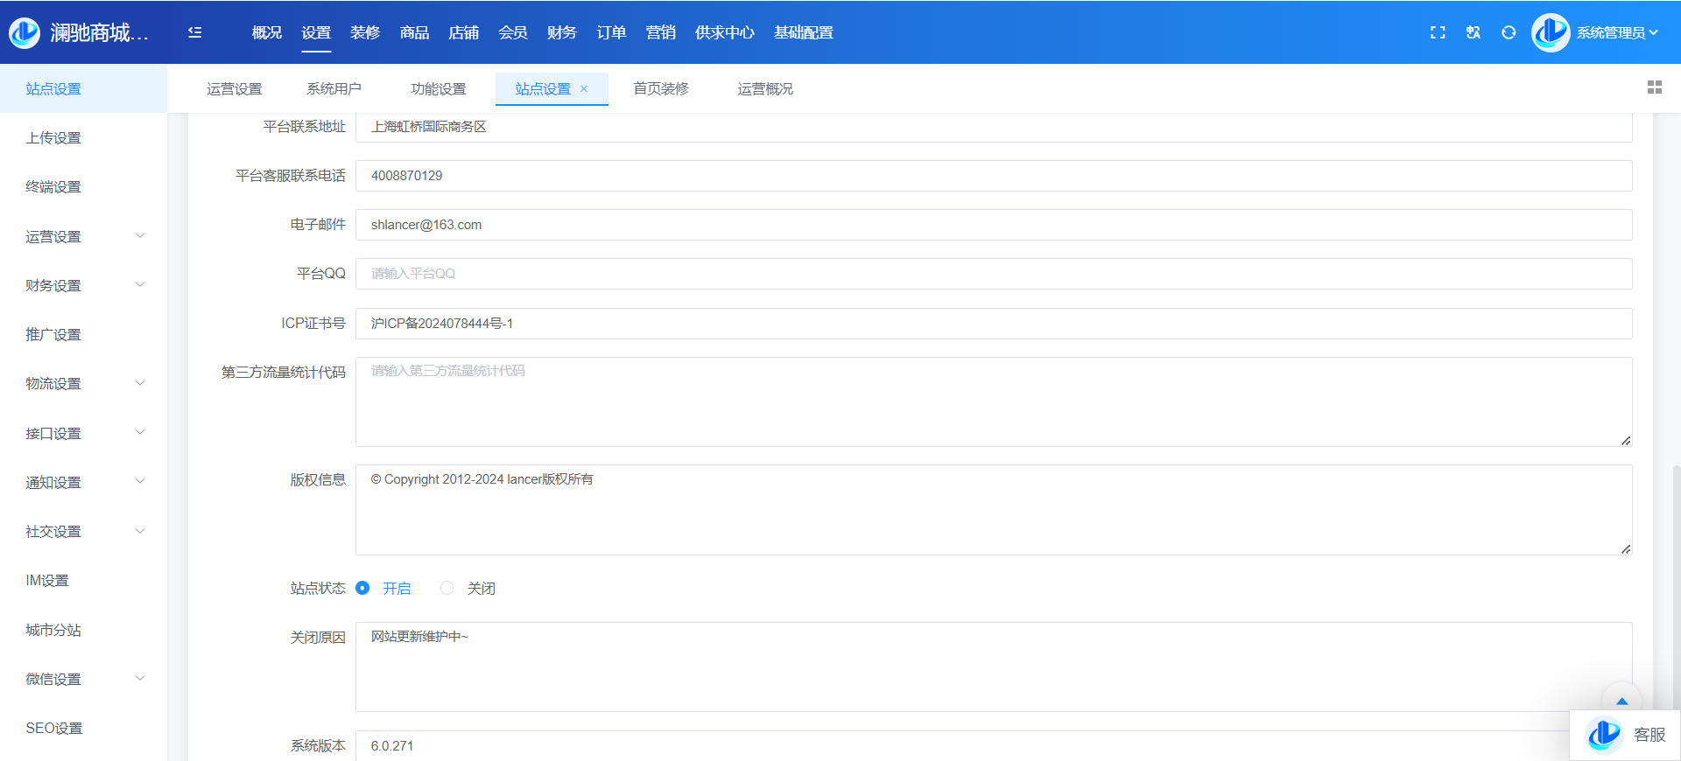Click the scroll-to-top arrow button
This screenshot has width=1681, height=761.
click(x=1621, y=701)
